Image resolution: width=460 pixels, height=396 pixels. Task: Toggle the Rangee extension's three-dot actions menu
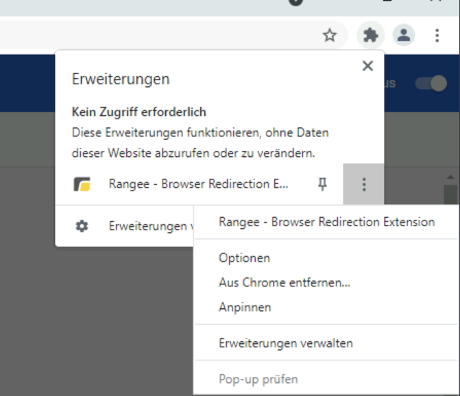click(364, 184)
